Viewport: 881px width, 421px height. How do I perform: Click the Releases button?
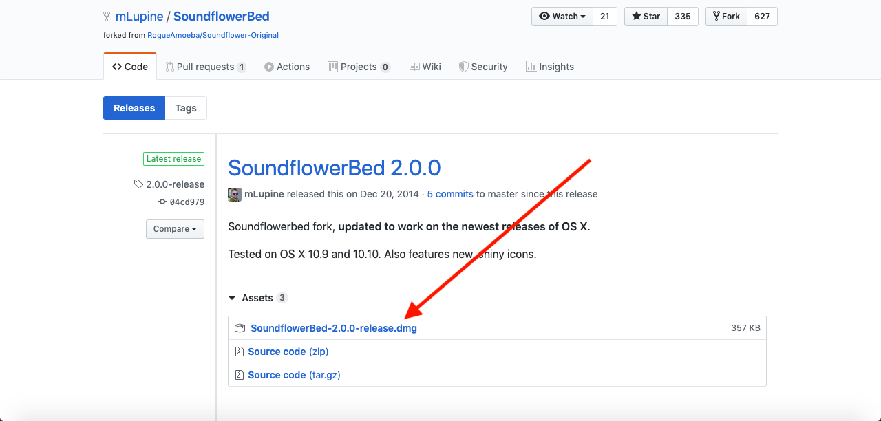tap(134, 108)
